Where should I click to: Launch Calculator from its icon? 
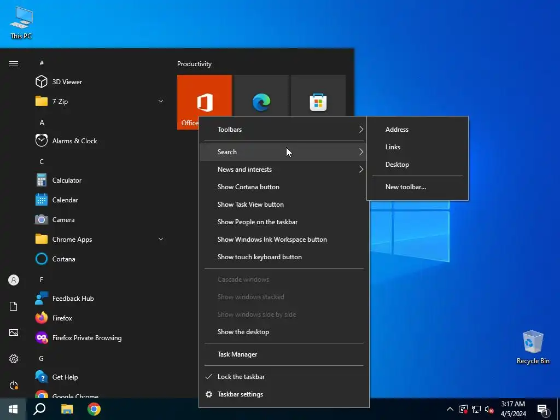click(42, 180)
